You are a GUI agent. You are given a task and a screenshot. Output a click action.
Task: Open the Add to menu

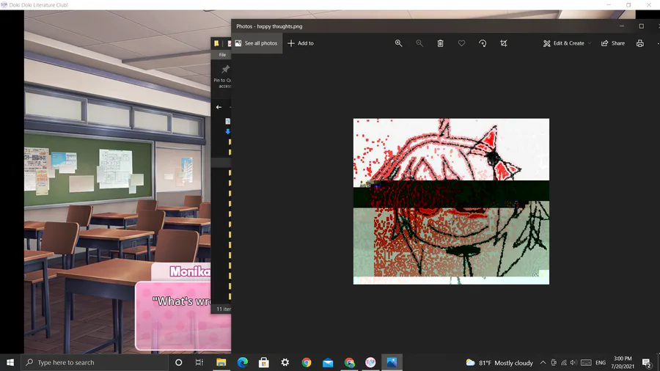pyautogui.click(x=301, y=43)
